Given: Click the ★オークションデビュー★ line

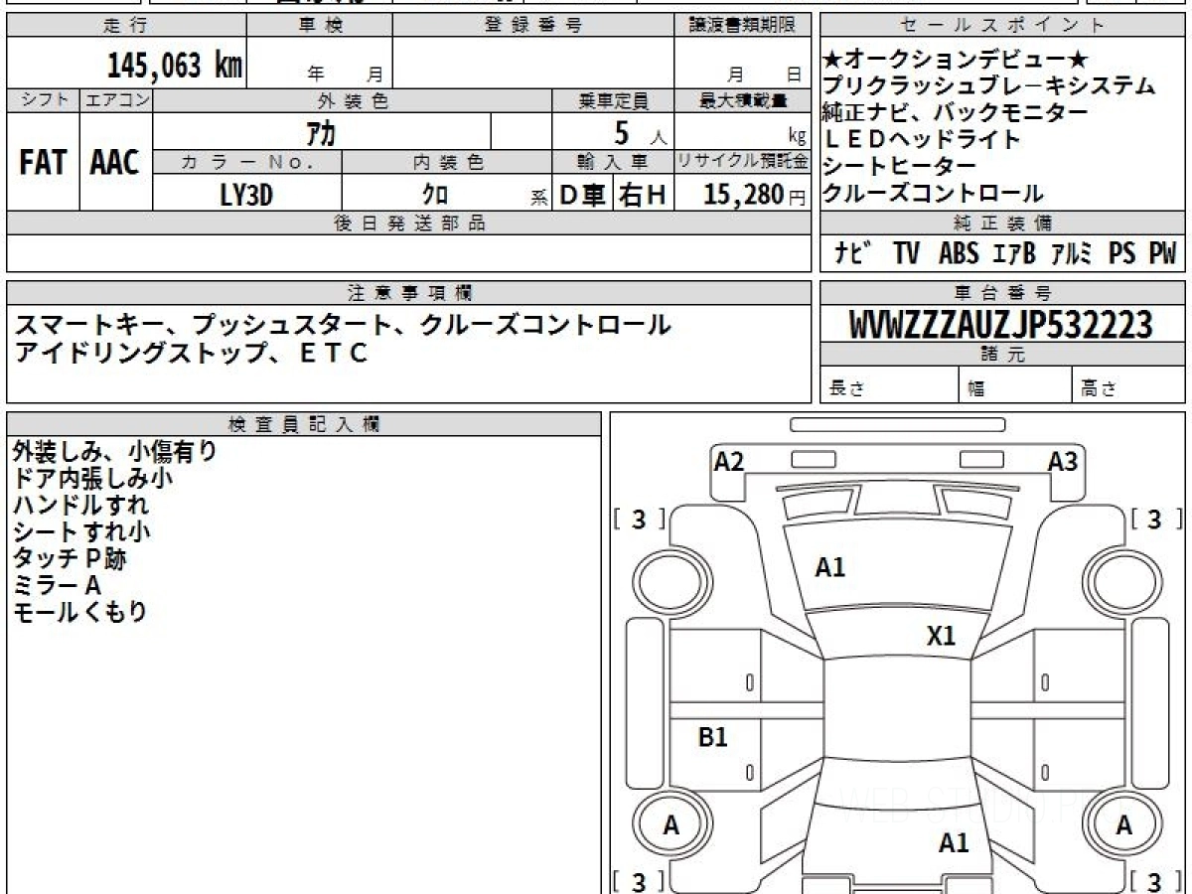Looking at the screenshot, I should click(957, 61).
